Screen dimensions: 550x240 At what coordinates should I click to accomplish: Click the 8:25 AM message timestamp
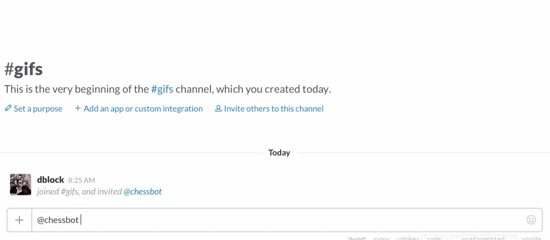(x=81, y=181)
